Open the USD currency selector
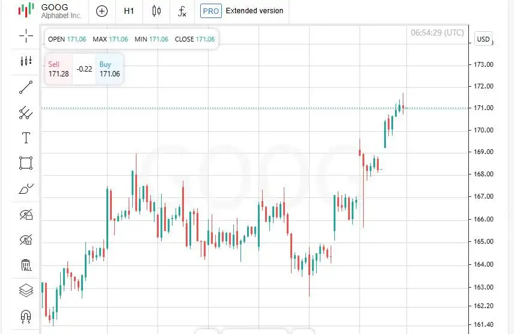 (483, 39)
